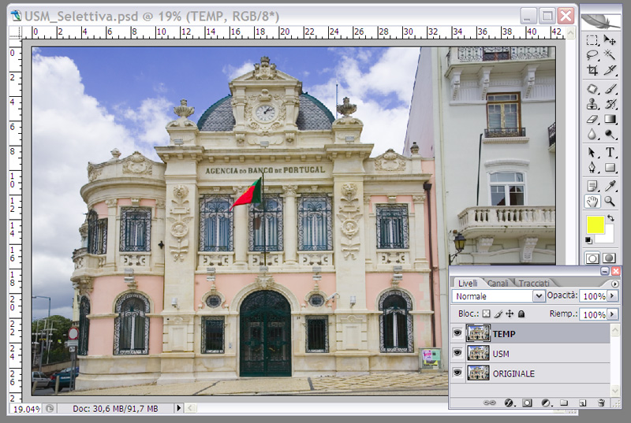This screenshot has width=631, height=423.
Task: Click the trash icon to delete layer
Action: click(x=601, y=403)
